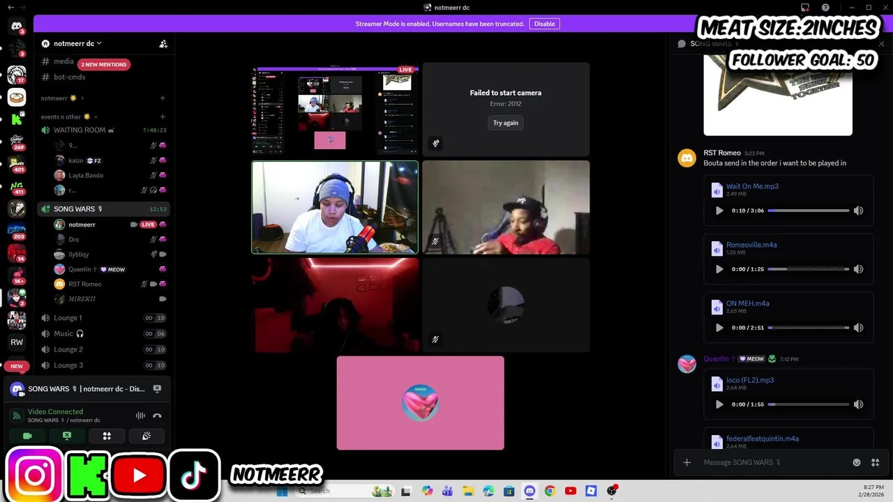Screen dimensions: 893x502
Task: Click the green Video Connected signal icon
Action: tap(17, 416)
